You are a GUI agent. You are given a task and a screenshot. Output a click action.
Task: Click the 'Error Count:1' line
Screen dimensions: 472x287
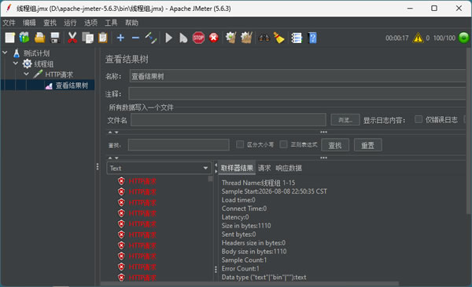coord(240,269)
